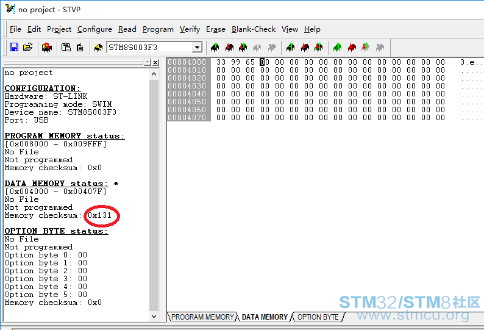Click the CONFIGURATION heading
This screenshot has width=484, height=330.
(x=42, y=88)
